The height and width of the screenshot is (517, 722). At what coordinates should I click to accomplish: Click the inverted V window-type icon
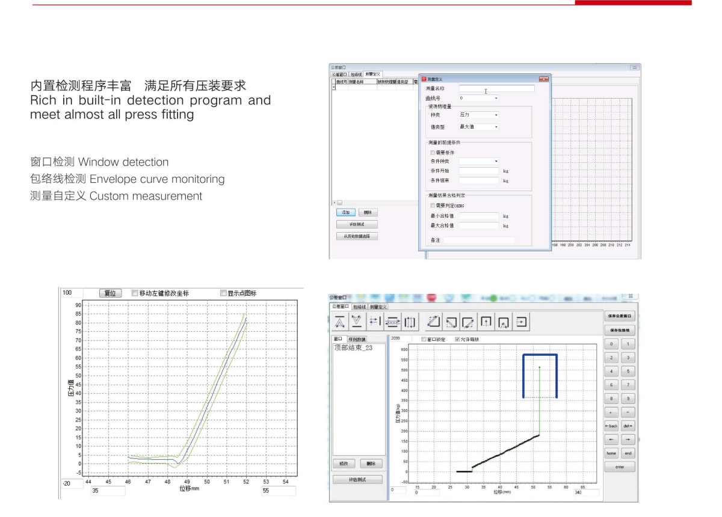357,322
